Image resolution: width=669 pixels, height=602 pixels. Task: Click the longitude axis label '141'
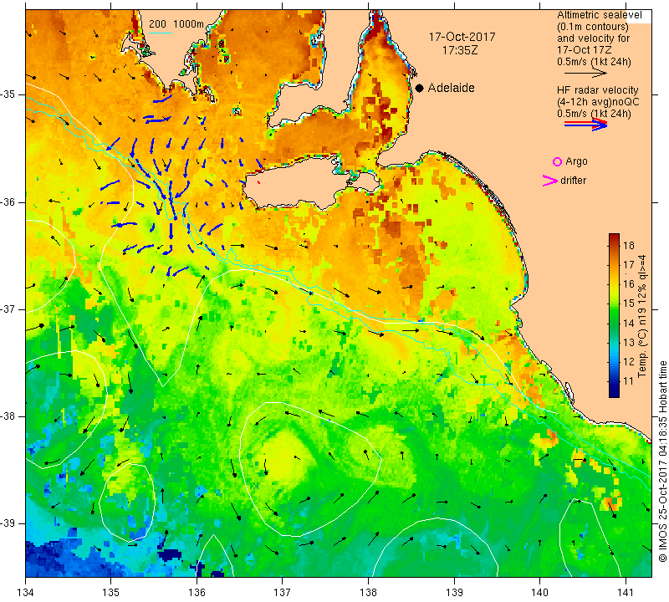pos(626,592)
